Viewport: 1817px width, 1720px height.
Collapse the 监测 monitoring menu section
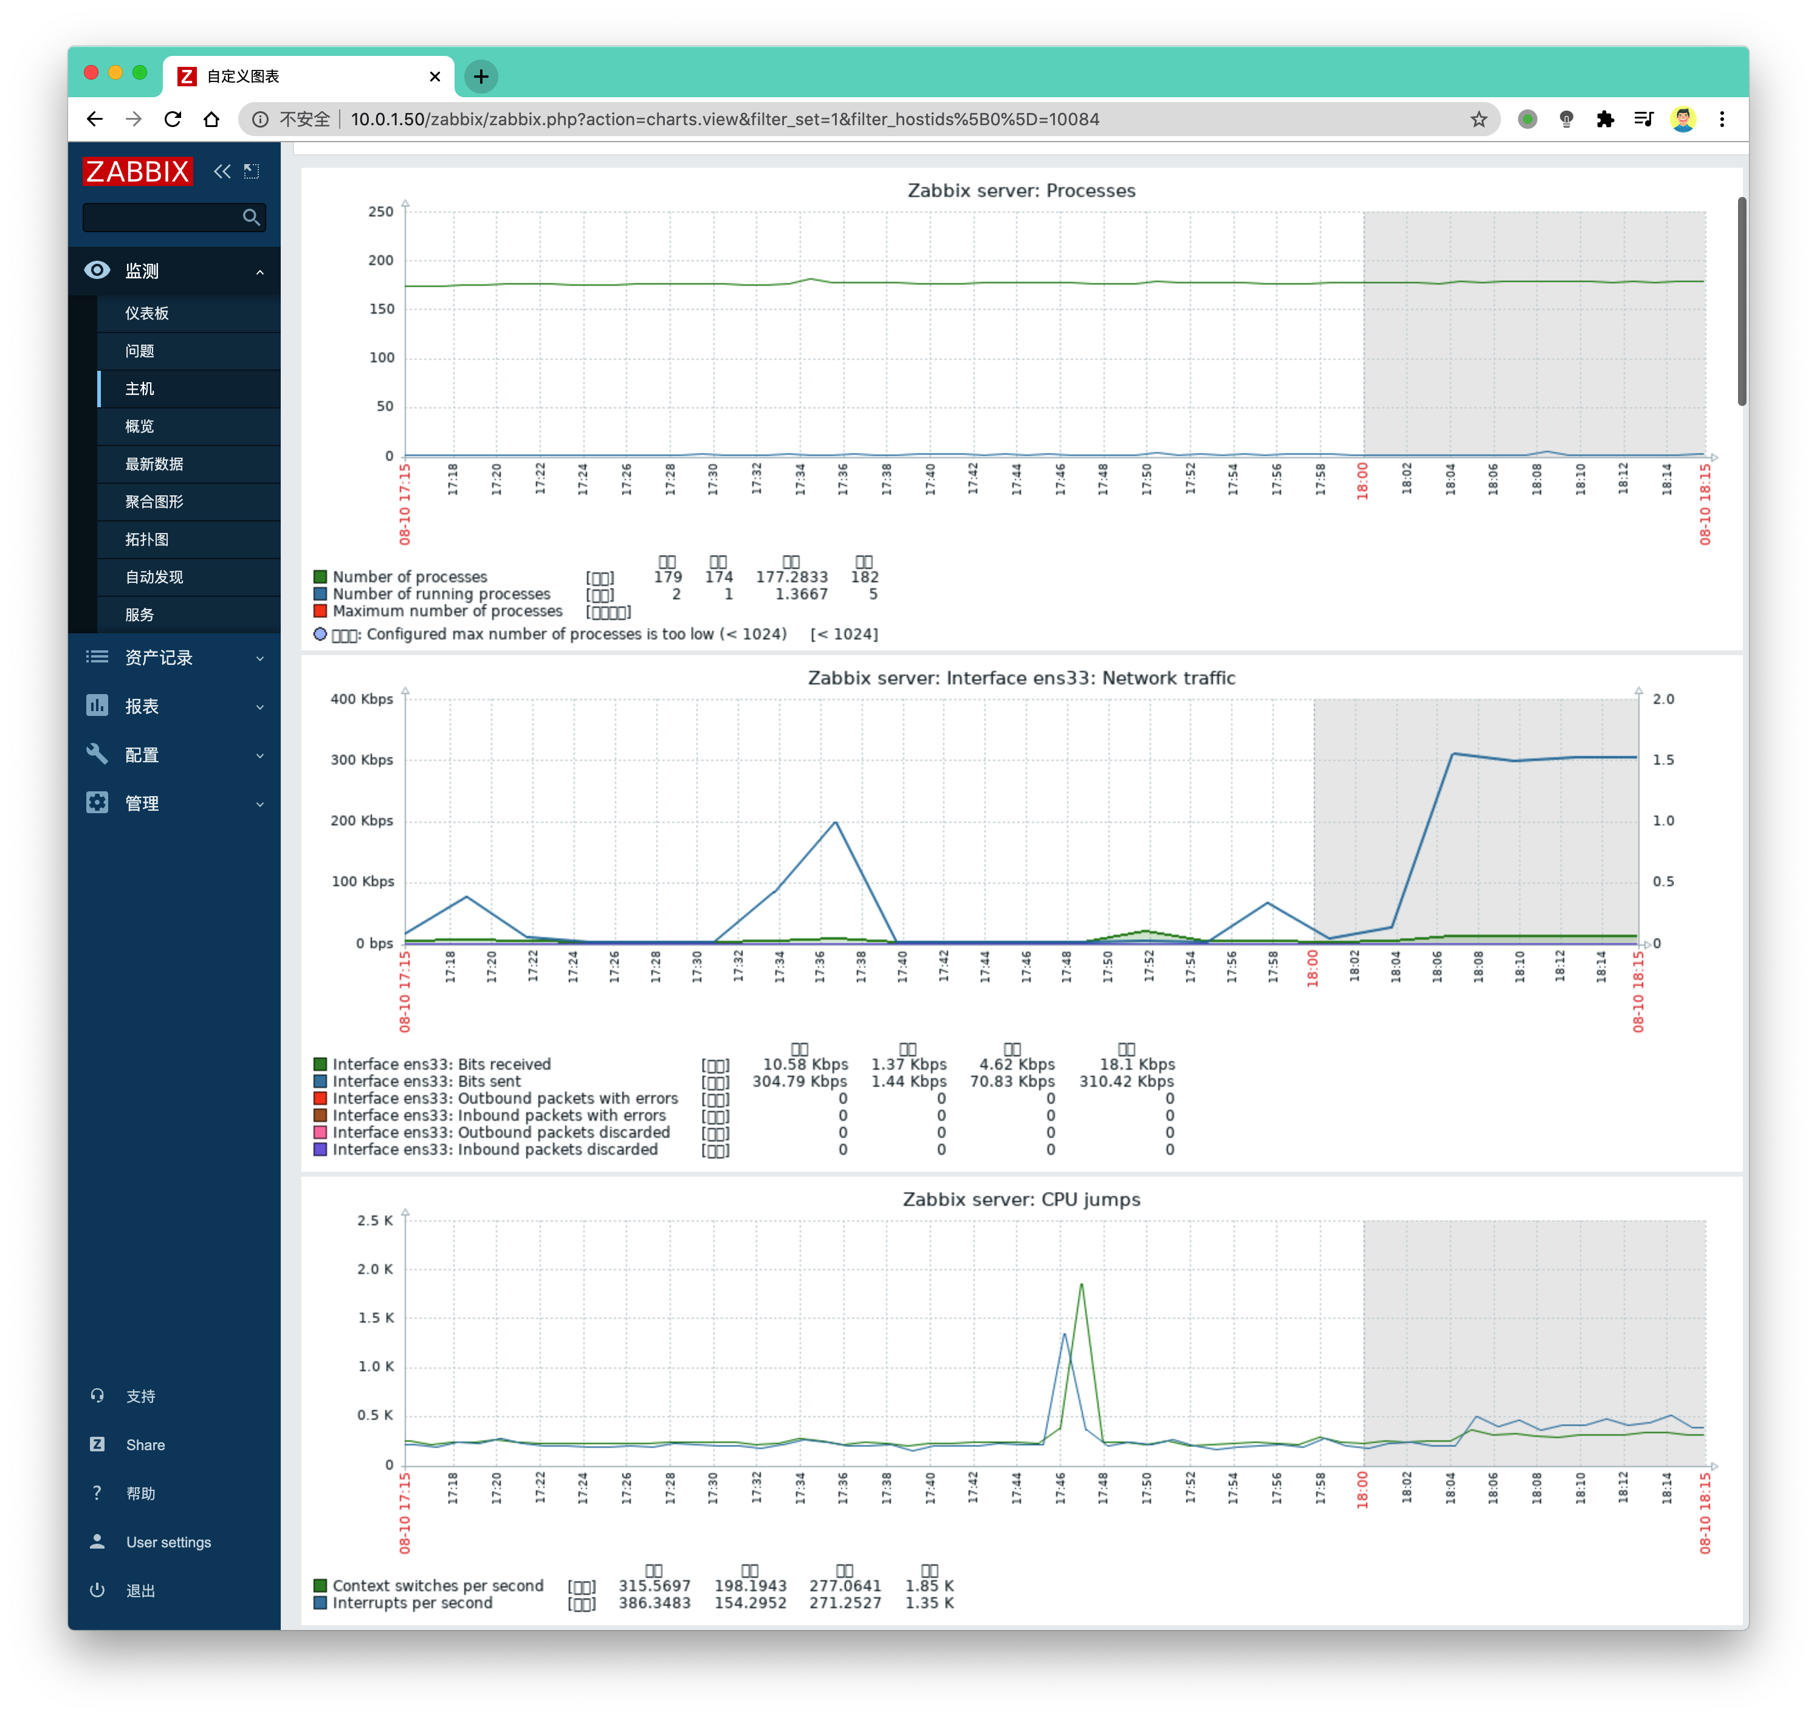pos(174,272)
